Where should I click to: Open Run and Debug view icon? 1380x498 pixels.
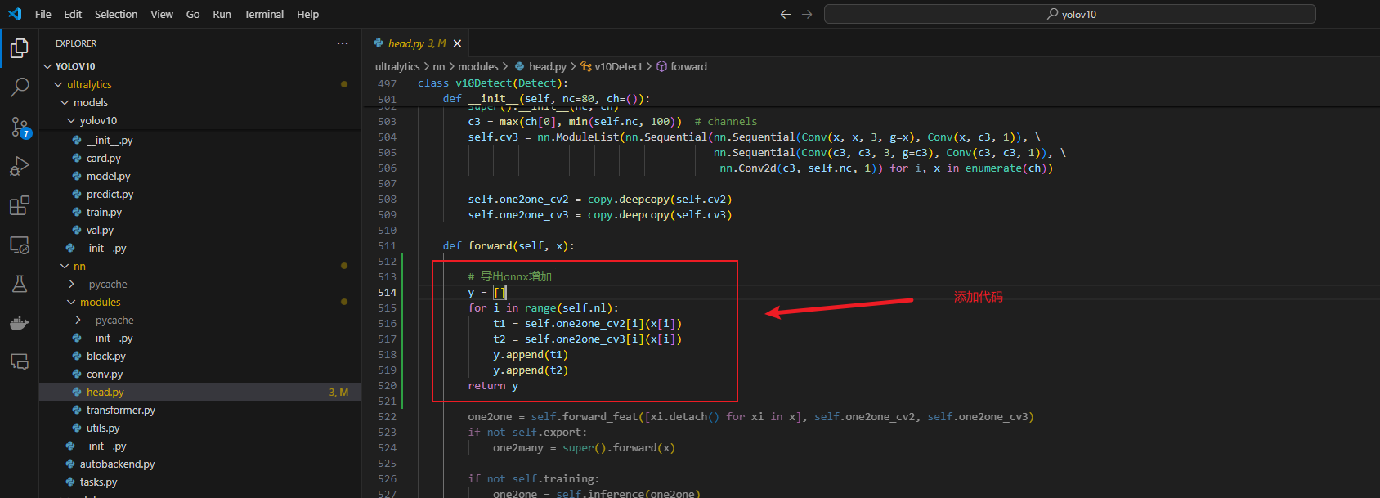click(x=20, y=166)
